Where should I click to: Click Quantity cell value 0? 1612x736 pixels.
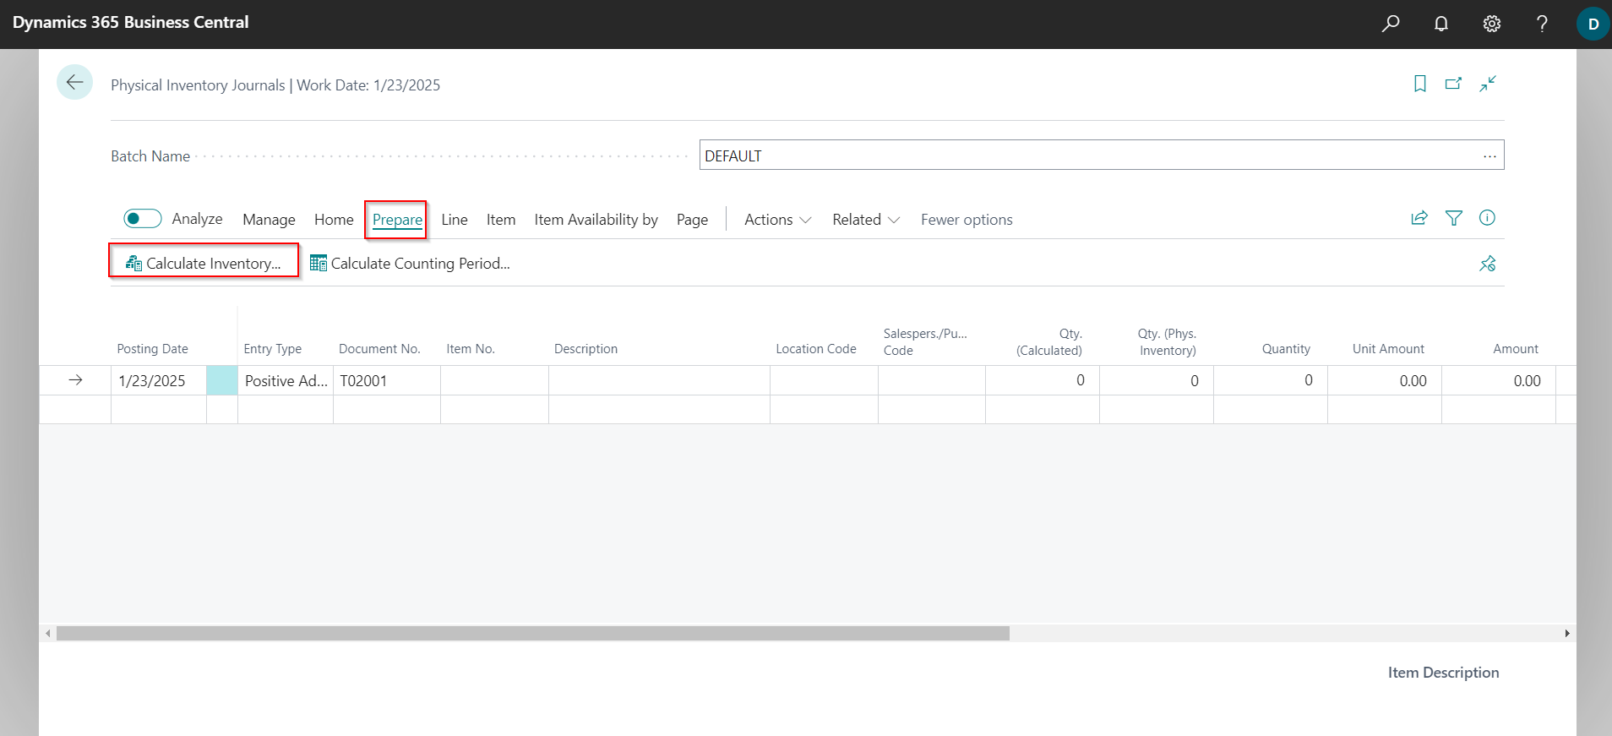pos(1271,381)
